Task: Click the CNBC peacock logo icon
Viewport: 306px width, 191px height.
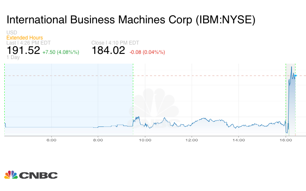Action: (x=11, y=174)
